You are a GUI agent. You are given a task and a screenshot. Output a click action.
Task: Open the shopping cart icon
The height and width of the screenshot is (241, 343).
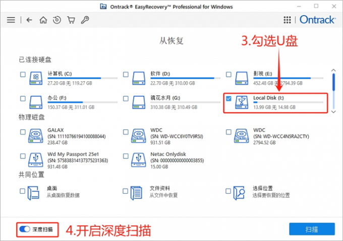pos(71,20)
